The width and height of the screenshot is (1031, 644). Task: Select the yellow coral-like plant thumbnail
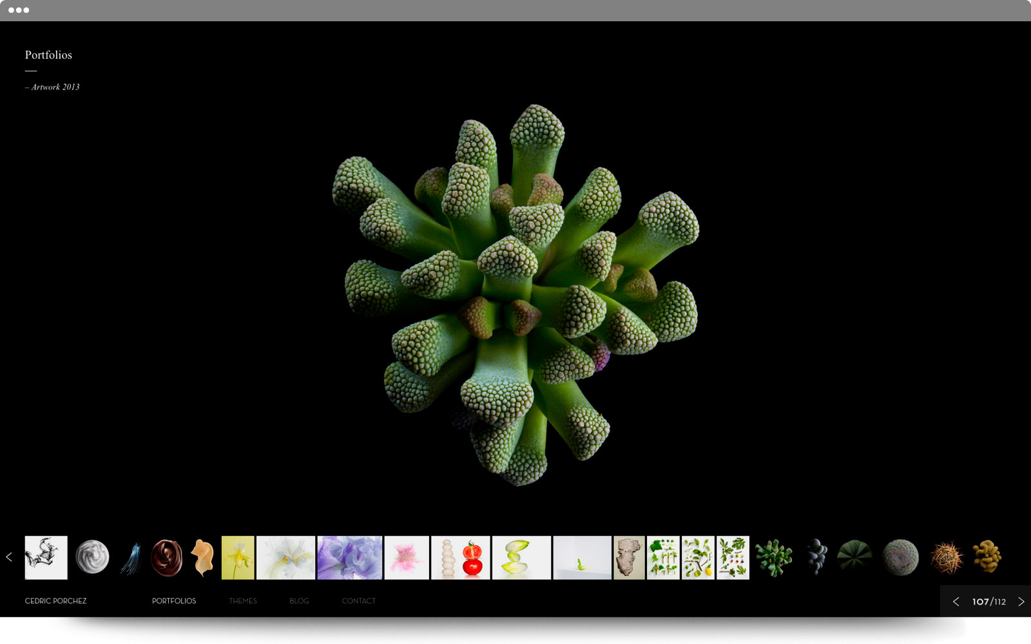[987, 557]
